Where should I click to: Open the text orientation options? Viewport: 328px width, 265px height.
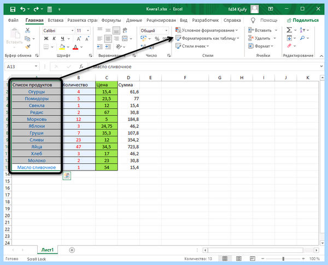tap(119, 46)
